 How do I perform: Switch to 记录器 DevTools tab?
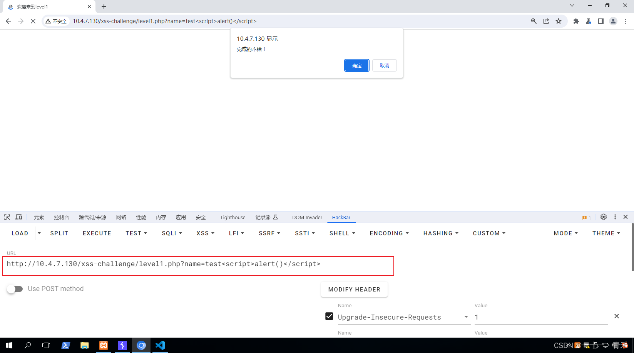click(x=266, y=217)
